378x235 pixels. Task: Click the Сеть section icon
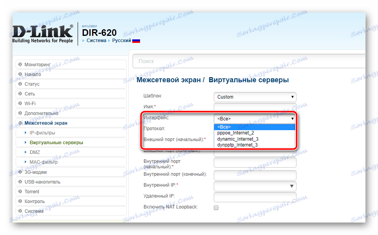(20, 94)
